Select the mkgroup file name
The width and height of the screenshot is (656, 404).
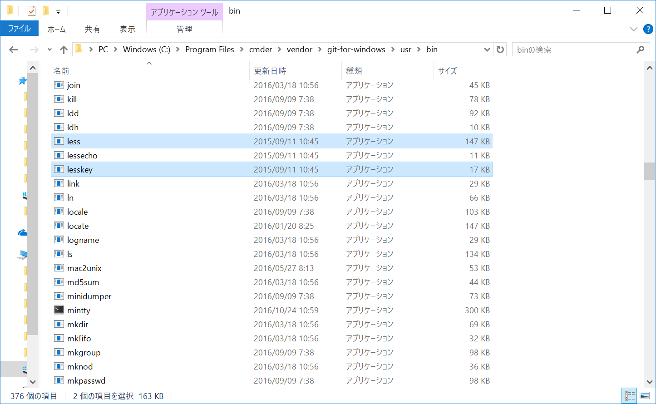[84, 353]
